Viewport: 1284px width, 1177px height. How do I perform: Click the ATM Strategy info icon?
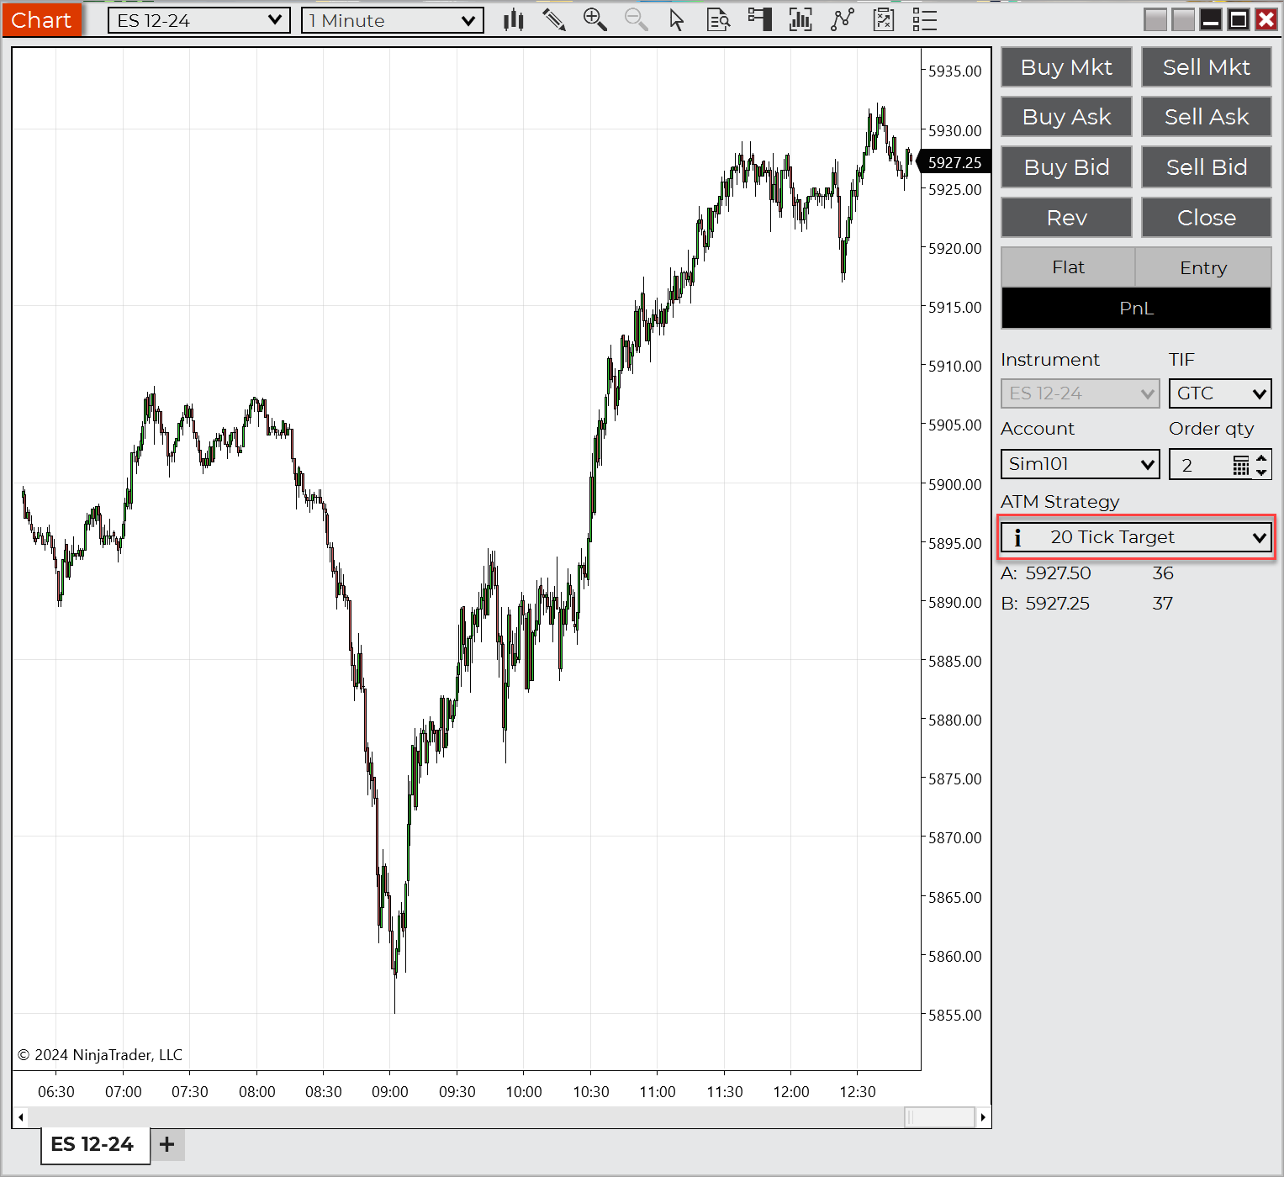click(1017, 537)
